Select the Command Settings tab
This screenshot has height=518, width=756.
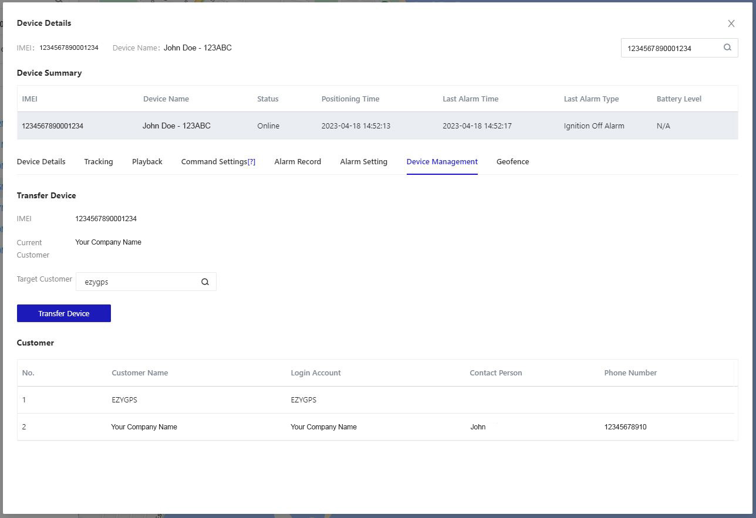point(214,162)
